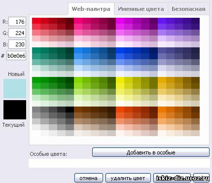Click the hex code field b0e0e6

[16, 56]
